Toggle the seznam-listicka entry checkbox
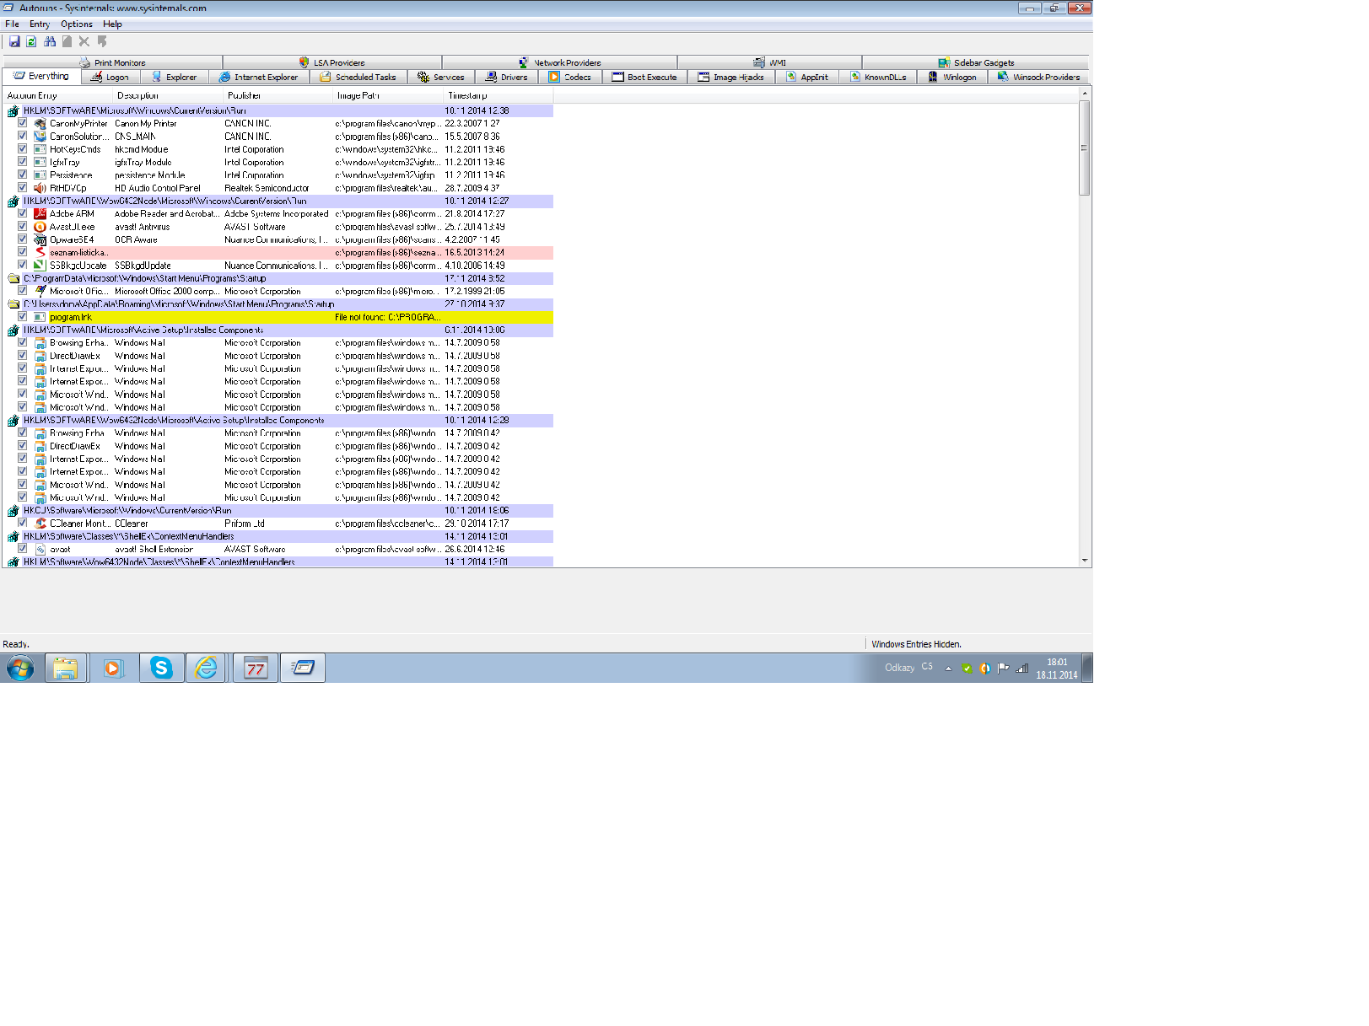 click(23, 253)
